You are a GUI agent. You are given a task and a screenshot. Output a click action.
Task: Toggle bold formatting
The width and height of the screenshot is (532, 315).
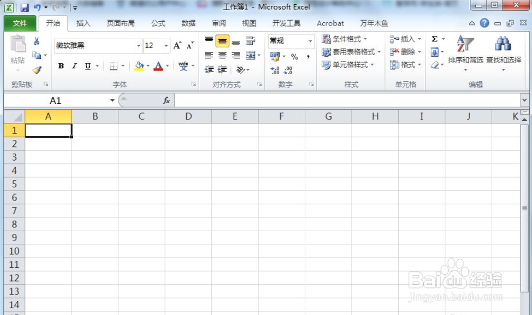(x=61, y=66)
